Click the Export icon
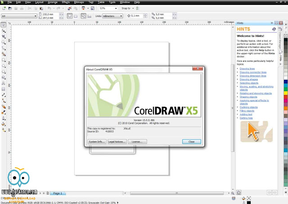The image size is (288, 204). (76, 8)
